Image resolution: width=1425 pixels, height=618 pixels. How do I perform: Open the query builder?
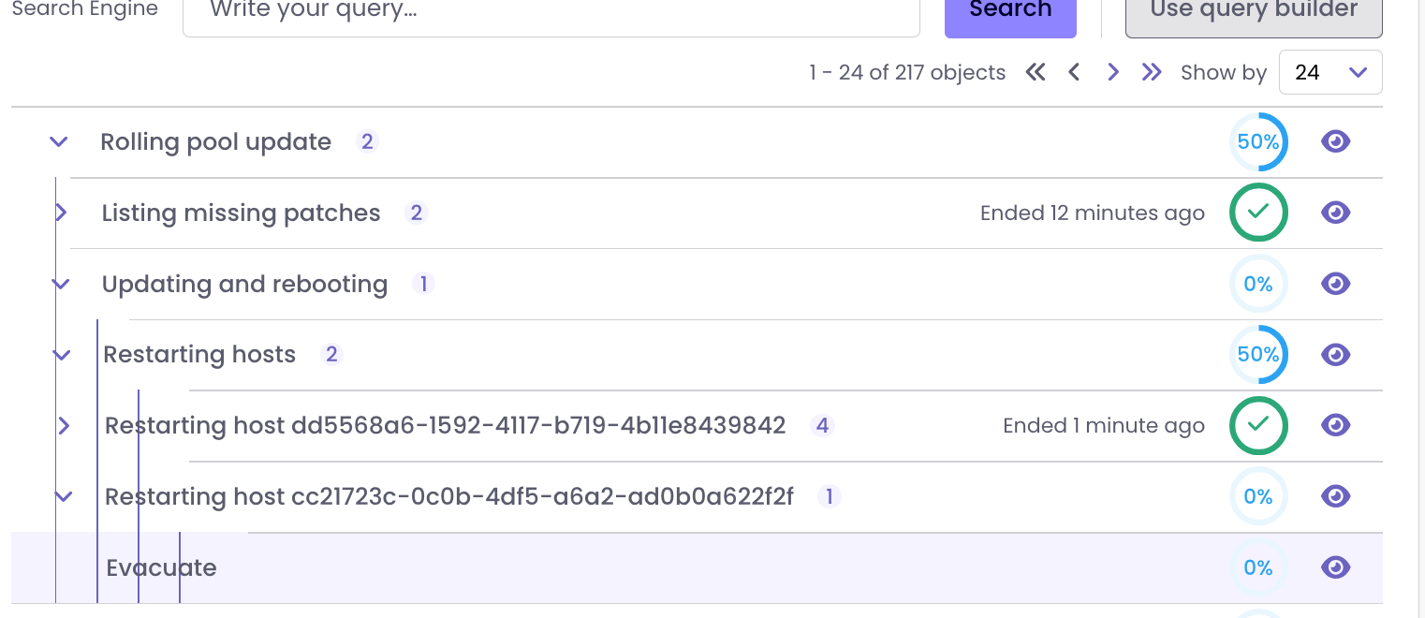click(x=1253, y=9)
